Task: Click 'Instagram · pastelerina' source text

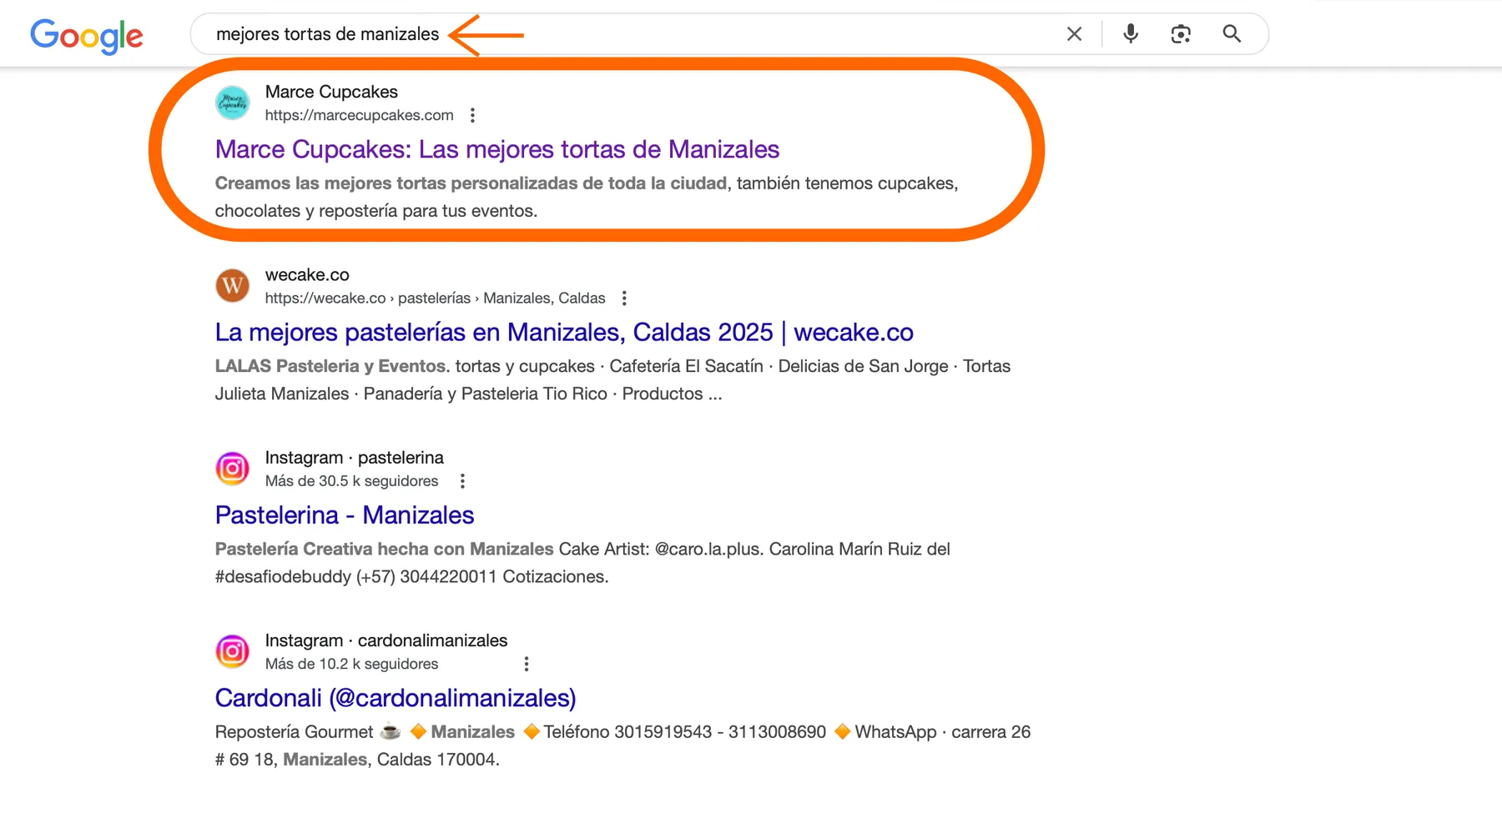Action: (355, 458)
